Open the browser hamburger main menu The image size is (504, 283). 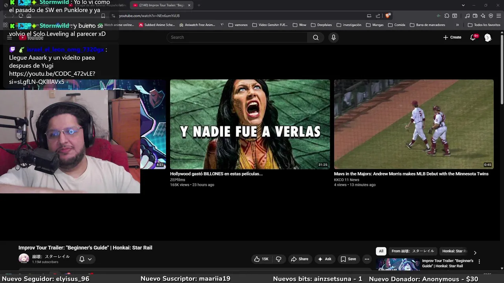tap(498, 16)
